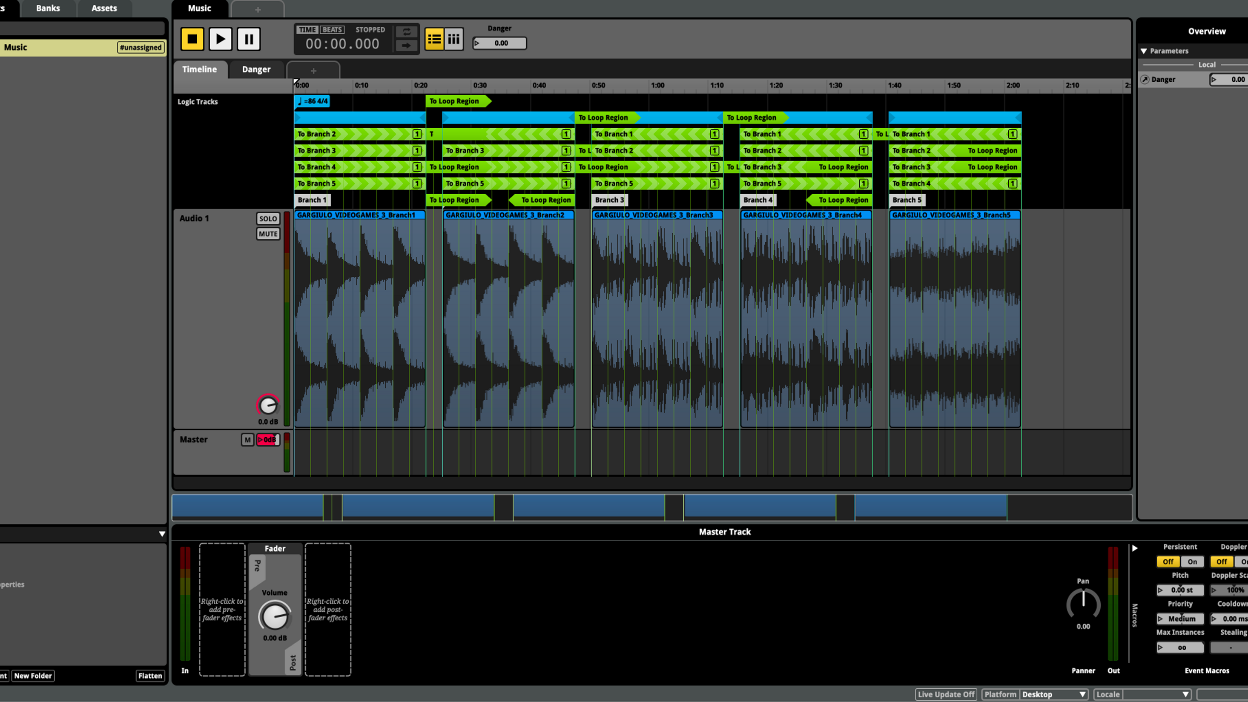Toggle Master track M mute button
Image resolution: width=1248 pixels, height=702 pixels.
tap(247, 439)
